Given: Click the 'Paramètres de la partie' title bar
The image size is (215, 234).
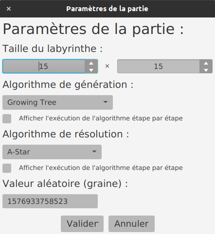Looking at the screenshot, I should (107, 9).
